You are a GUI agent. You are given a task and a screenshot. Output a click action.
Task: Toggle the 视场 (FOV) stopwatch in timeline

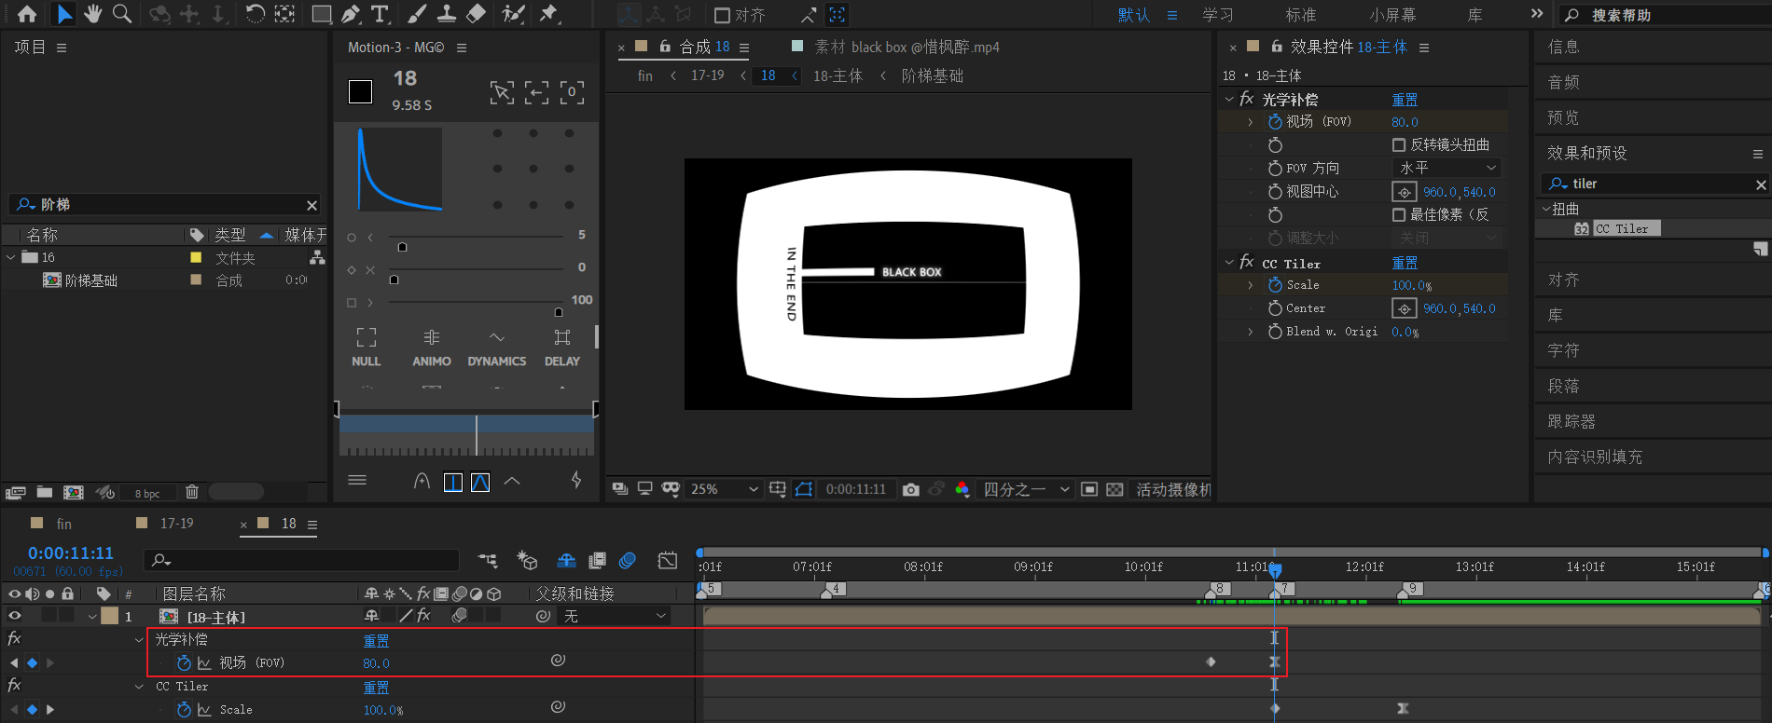[x=184, y=662]
